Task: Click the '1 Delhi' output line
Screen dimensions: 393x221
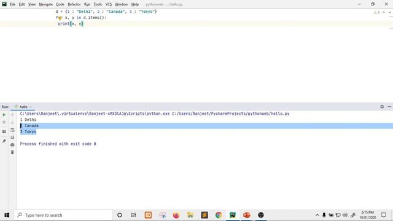Action: click(x=28, y=120)
